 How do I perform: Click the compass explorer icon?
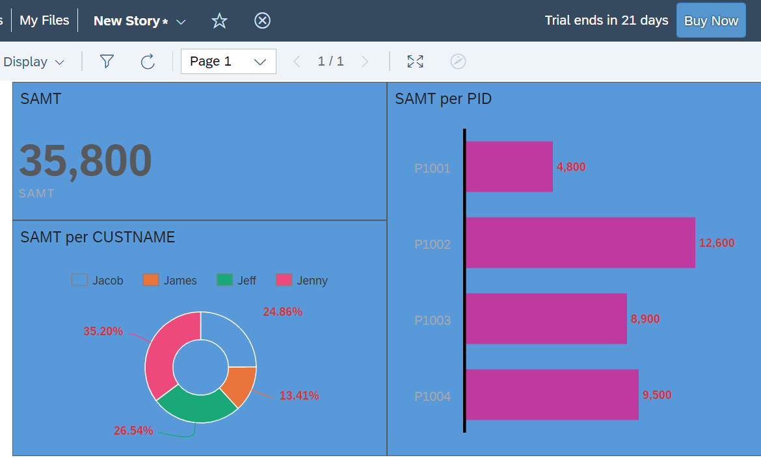[x=458, y=61]
